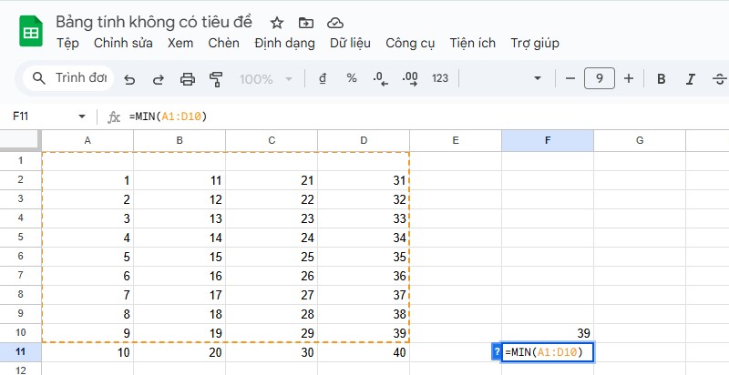Screen dimensions: 729x375
Task: Open the Trợ giúp menu
Action: (x=535, y=43)
